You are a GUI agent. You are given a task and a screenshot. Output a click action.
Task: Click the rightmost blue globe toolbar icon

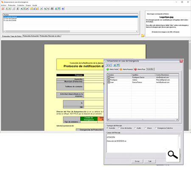click(x=63, y=8)
